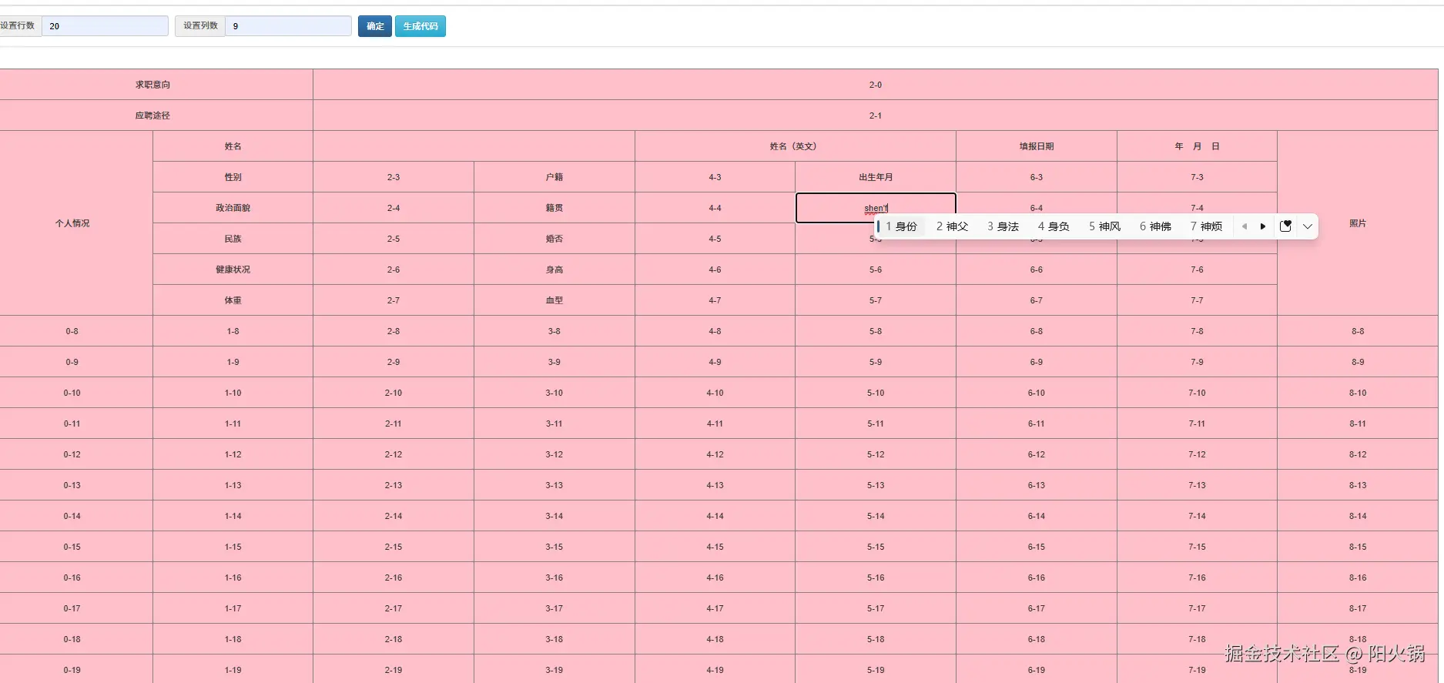Image resolution: width=1444 pixels, height=683 pixels.
Task: Select the 个人情况 merged cell
Action: click(75, 223)
